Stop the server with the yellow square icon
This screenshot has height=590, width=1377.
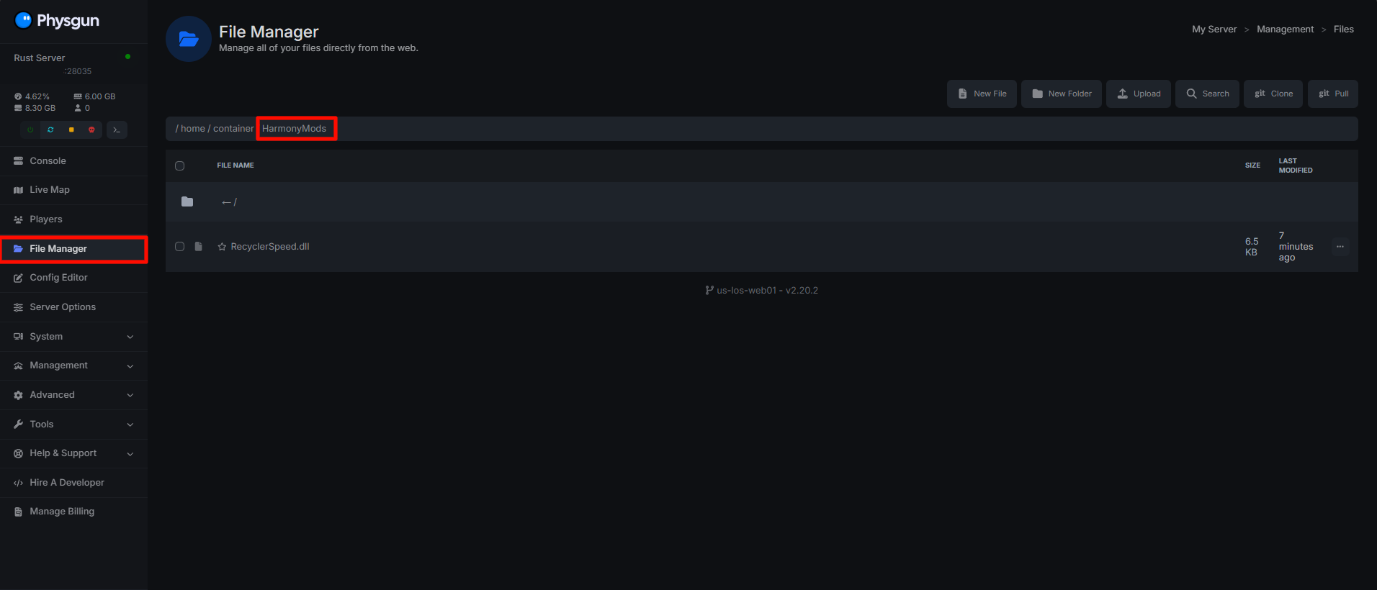pyautogui.click(x=71, y=130)
